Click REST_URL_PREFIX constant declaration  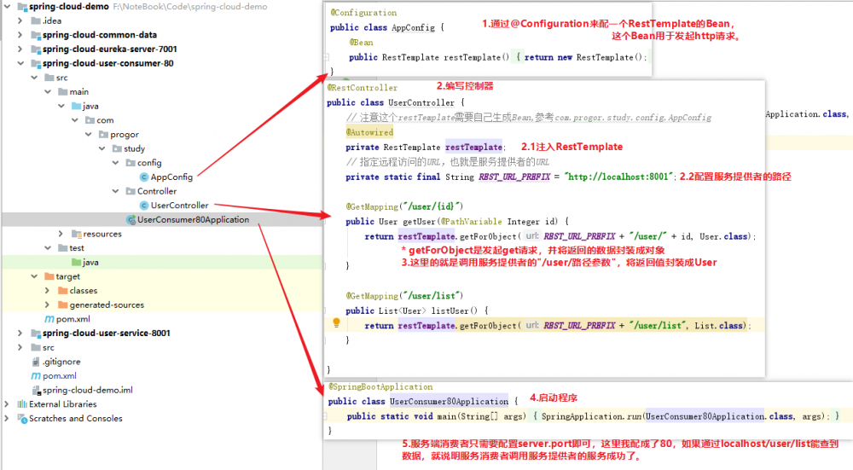pyautogui.click(x=514, y=177)
